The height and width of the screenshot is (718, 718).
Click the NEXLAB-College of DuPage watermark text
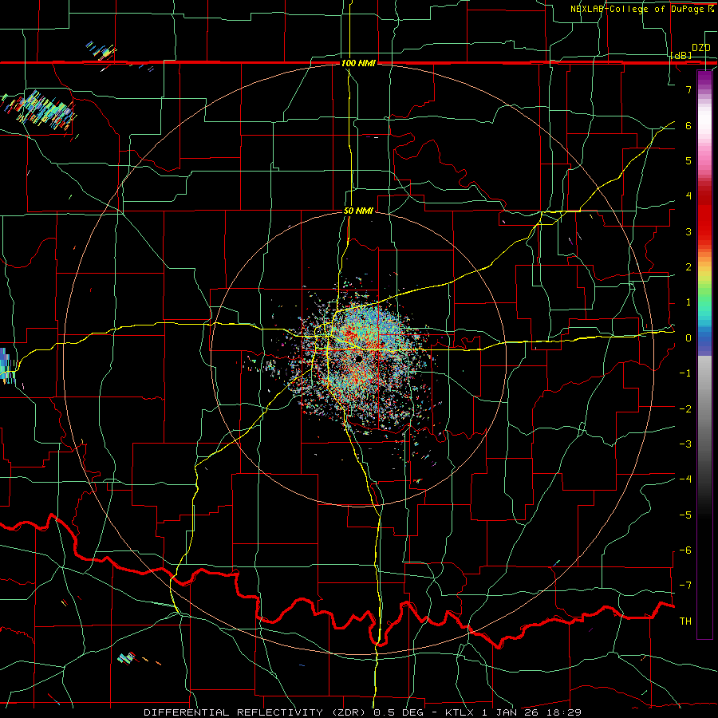coord(641,9)
